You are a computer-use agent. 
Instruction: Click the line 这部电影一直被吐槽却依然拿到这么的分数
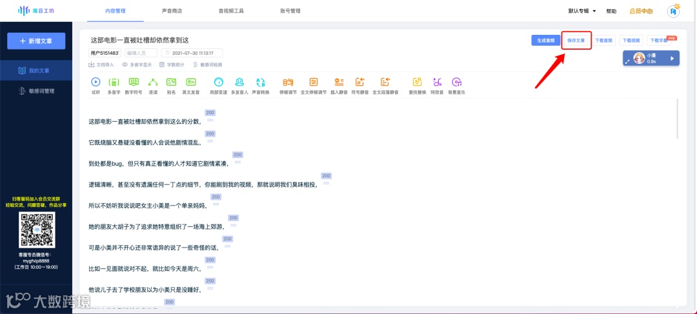coord(145,122)
